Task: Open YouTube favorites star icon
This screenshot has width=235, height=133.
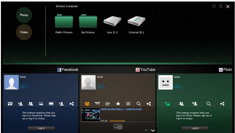Action: (118, 103)
